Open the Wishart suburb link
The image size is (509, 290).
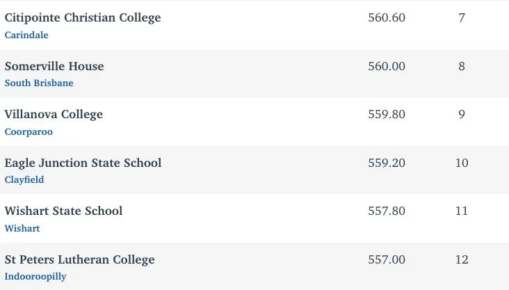[x=22, y=228]
